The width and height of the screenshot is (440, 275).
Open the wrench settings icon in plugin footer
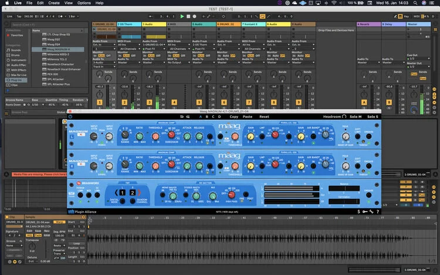[x=371, y=212]
